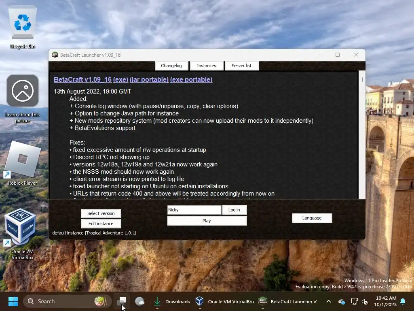This screenshot has height=311, width=414.
Task: Click the Language button
Action: tap(312, 218)
